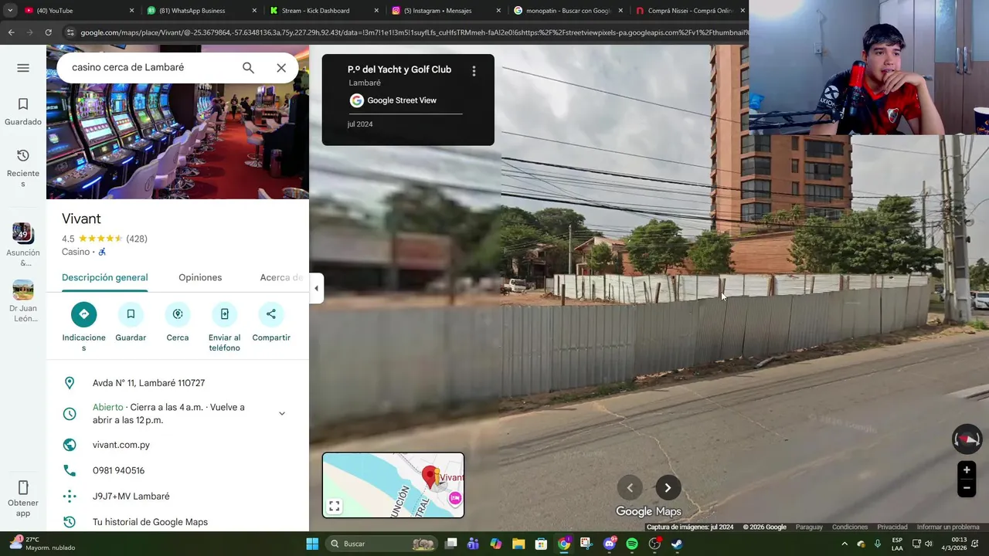Image resolution: width=989 pixels, height=556 pixels.
Task: Go to previous Street View position arrow
Action: (x=630, y=487)
